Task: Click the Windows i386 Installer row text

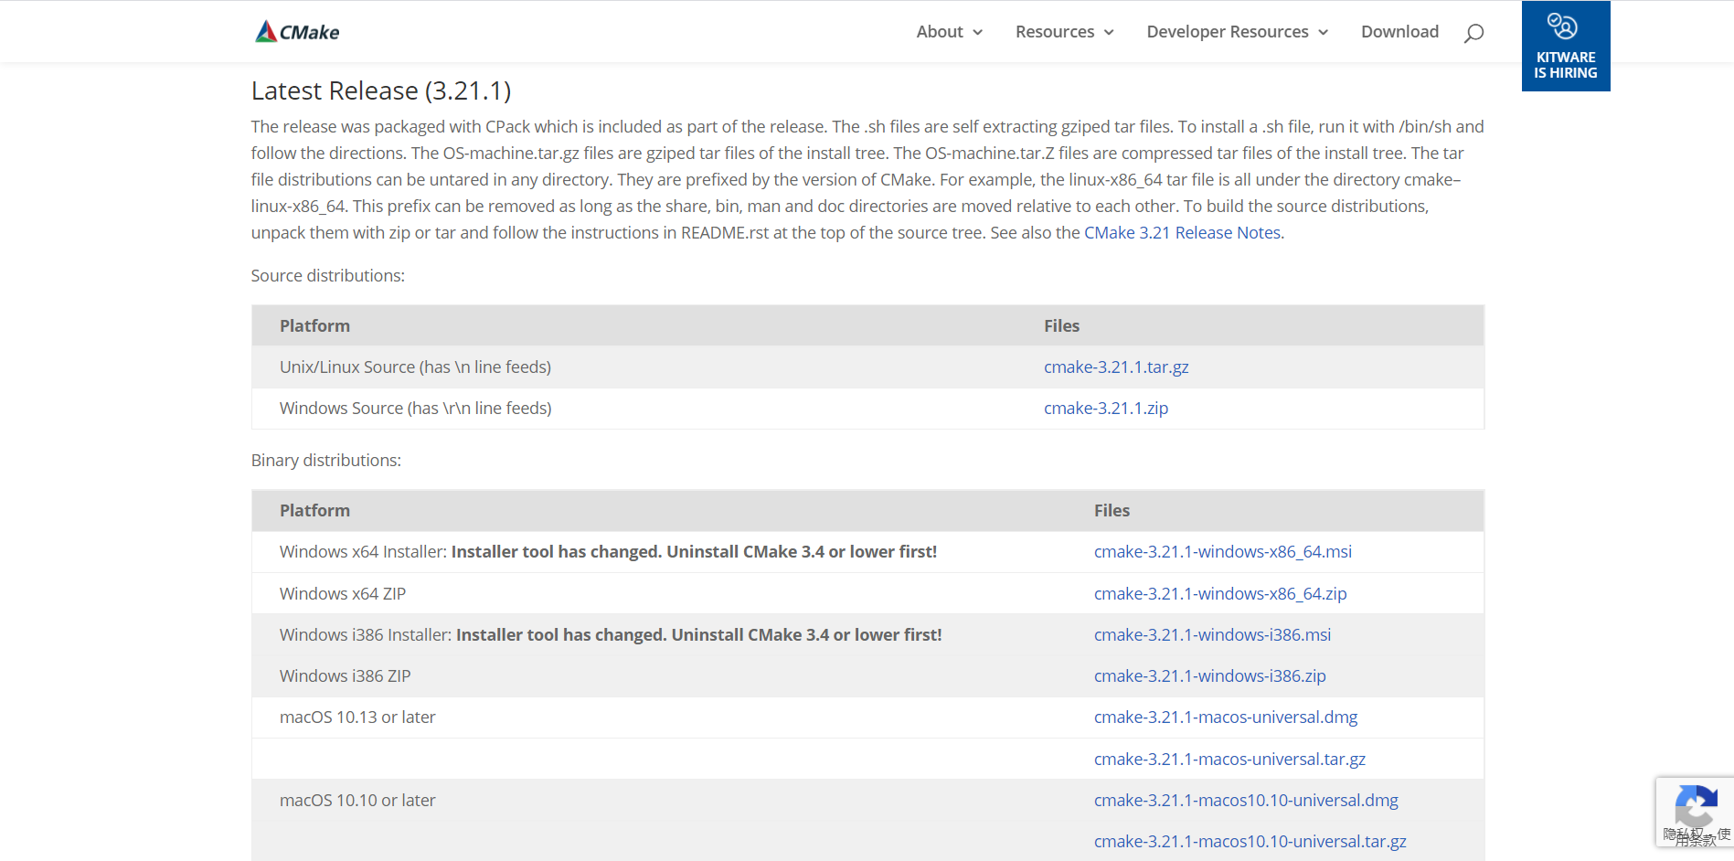Action: tap(611, 635)
